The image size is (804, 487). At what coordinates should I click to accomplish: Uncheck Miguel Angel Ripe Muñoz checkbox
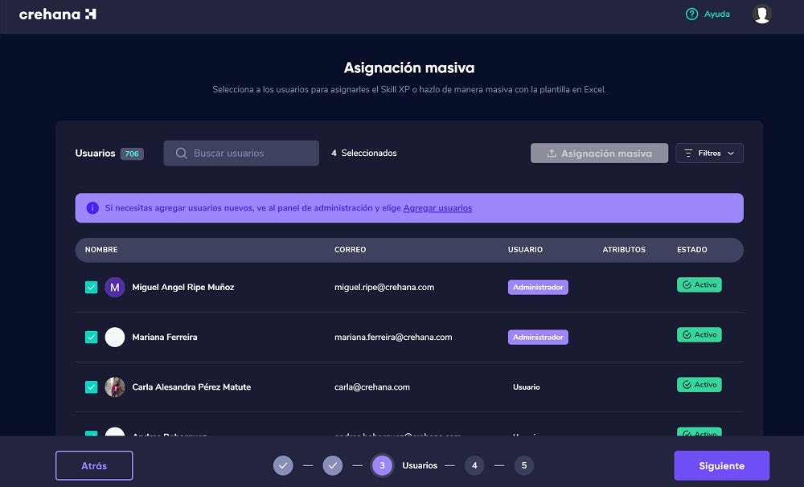tap(91, 287)
